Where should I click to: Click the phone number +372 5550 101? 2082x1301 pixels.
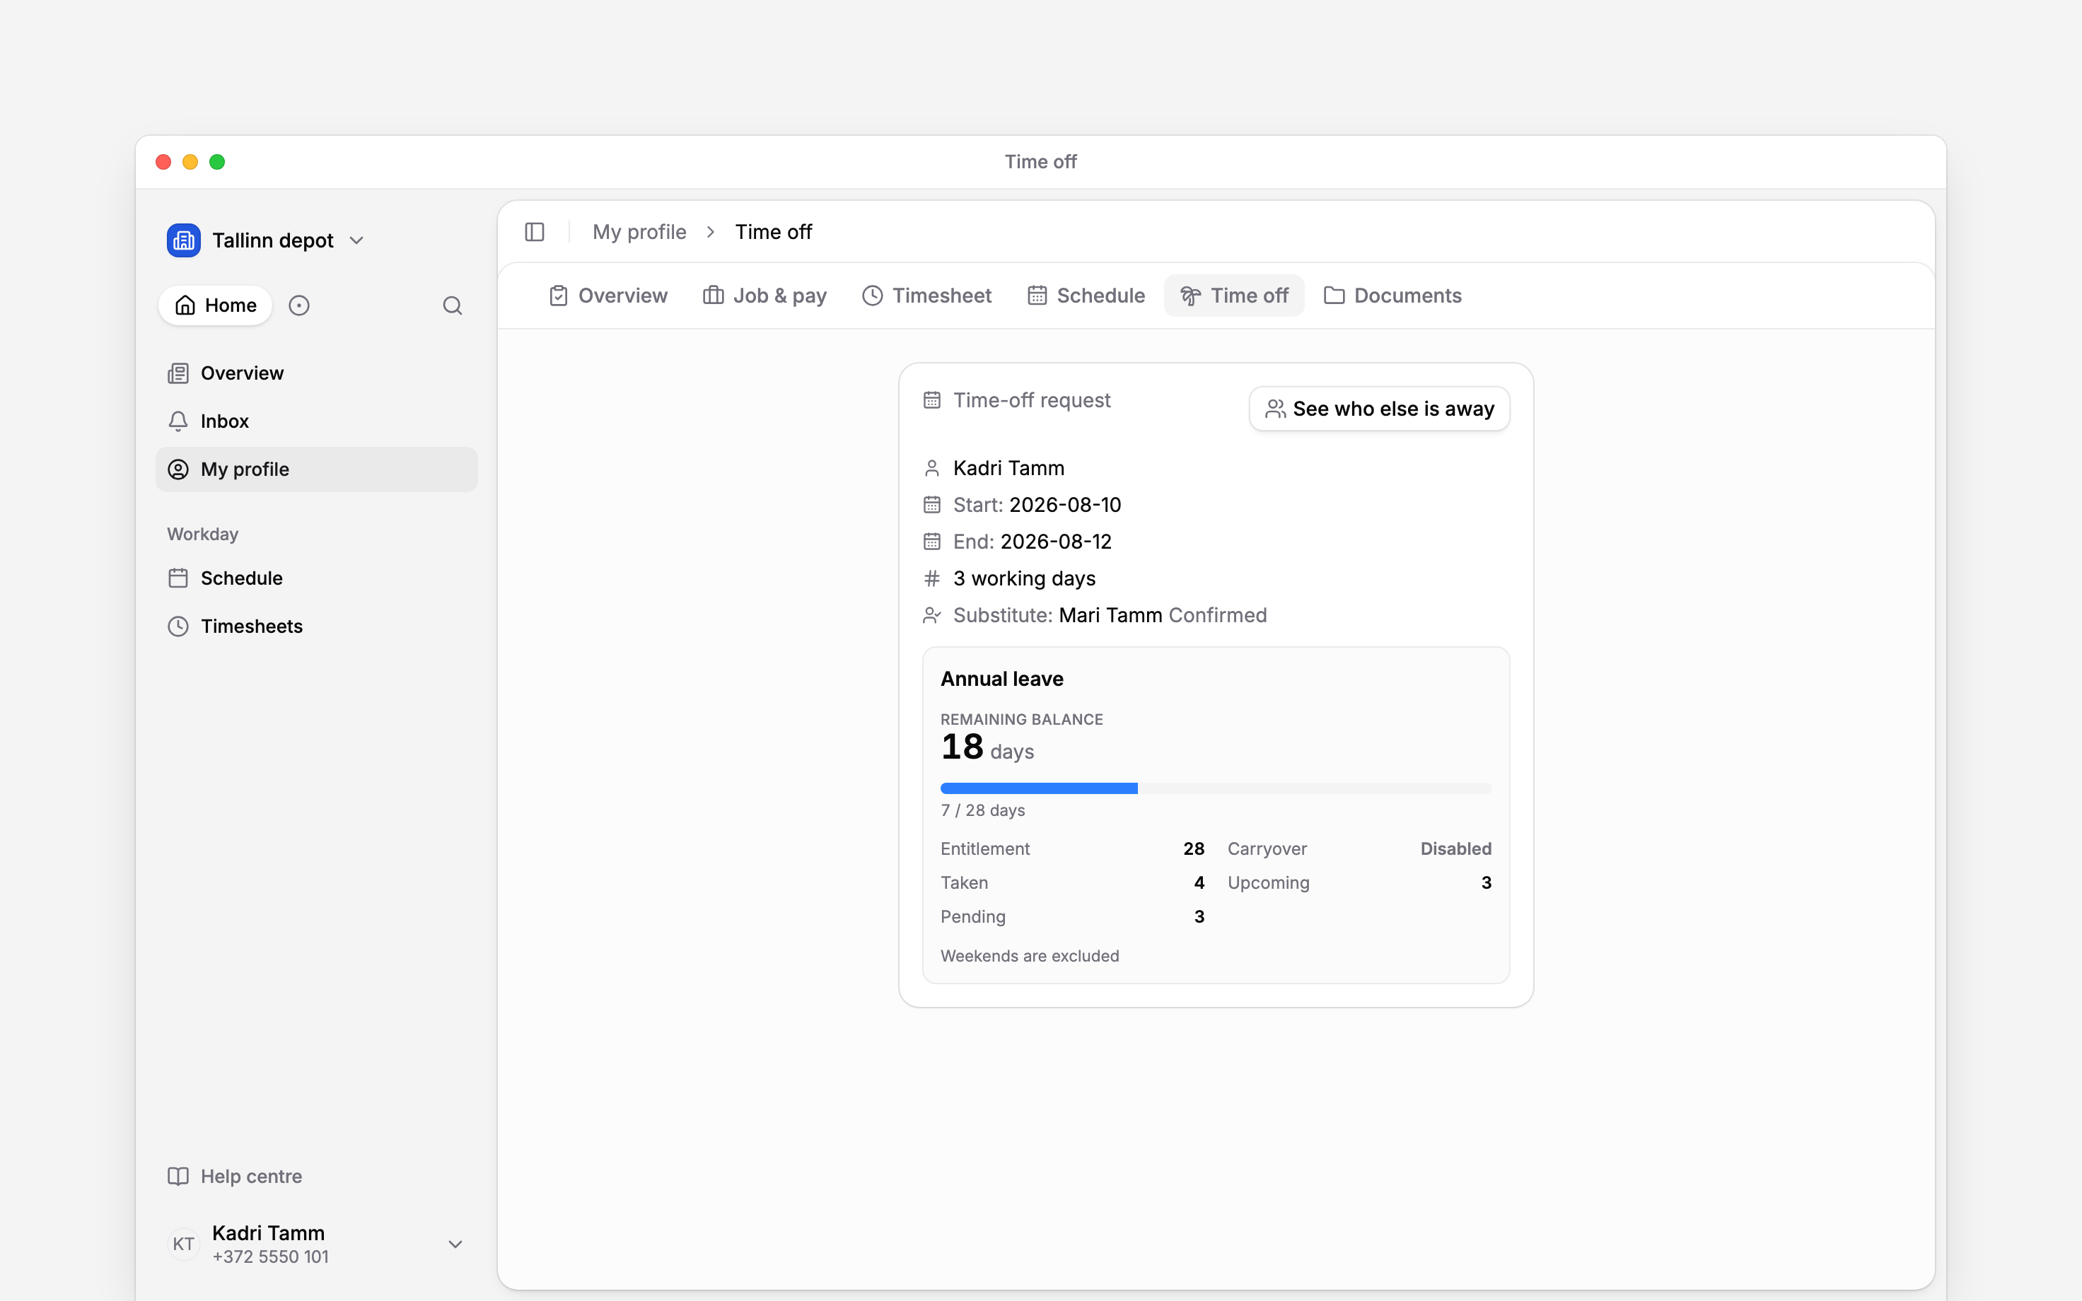270,1257
